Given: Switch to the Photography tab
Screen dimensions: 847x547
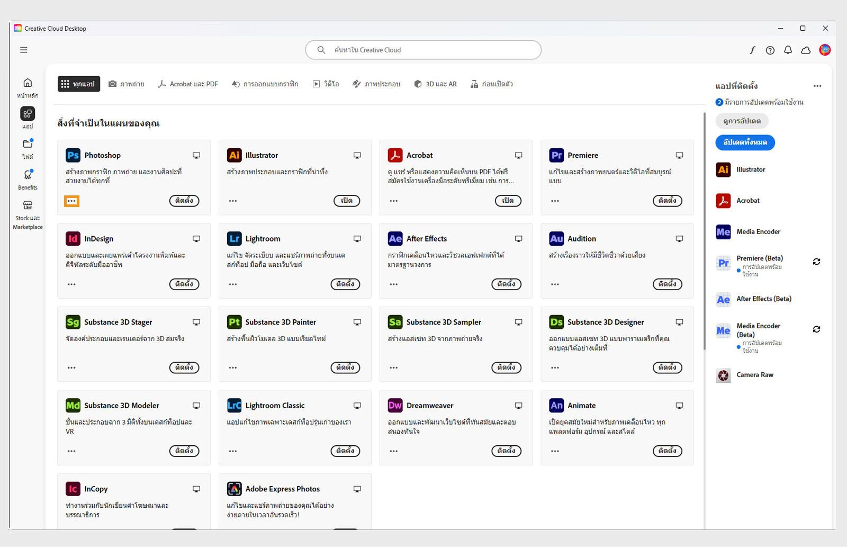Looking at the screenshot, I should [x=127, y=84].
